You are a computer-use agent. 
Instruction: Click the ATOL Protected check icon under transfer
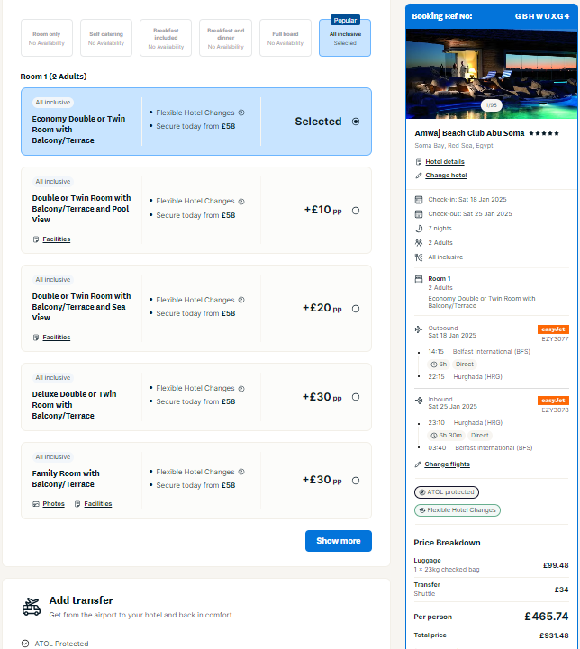tap(25, 644)
